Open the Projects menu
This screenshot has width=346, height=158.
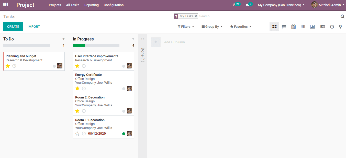(55, 5)
